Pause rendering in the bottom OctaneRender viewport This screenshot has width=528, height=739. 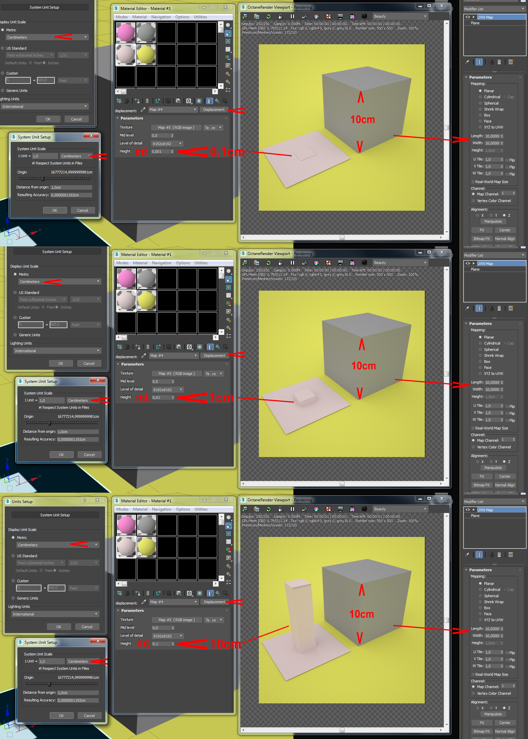pyautogui.click(x=292, y=509)
